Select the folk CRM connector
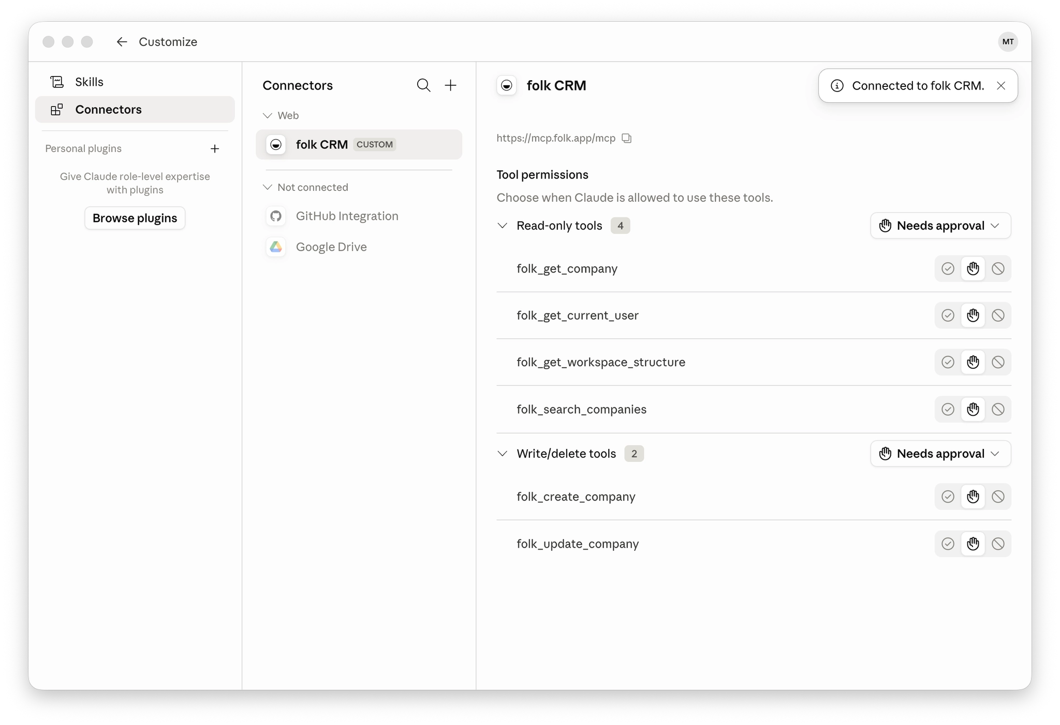1060x725 pixels. (359, 145)
